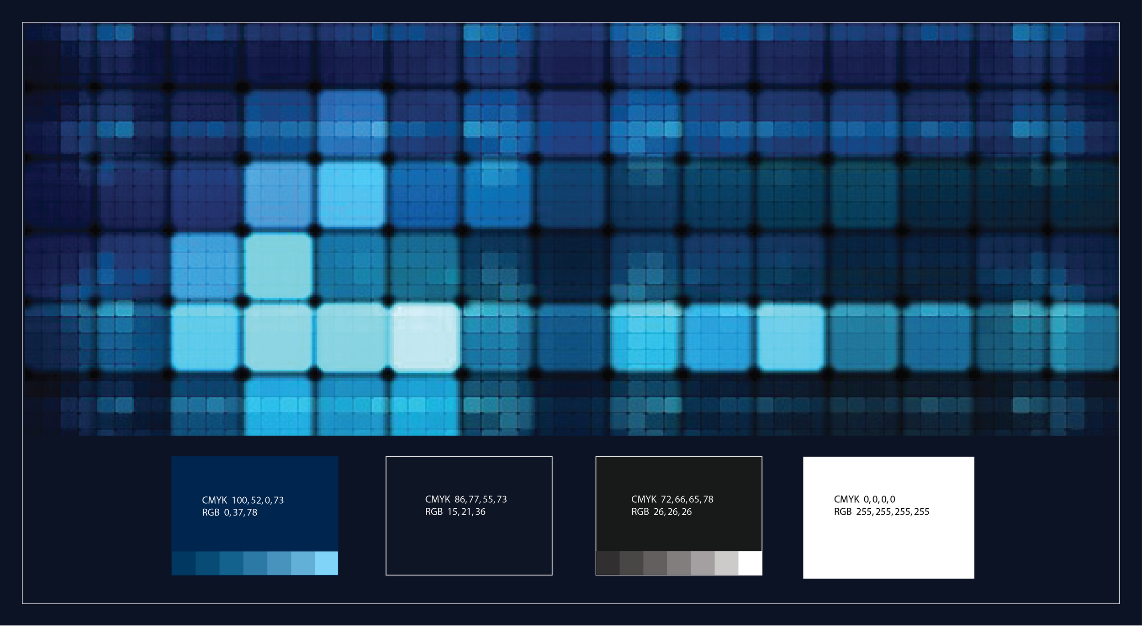
Task: Click the text "CMYK 72, 66, 65, 78"
Action: point(672,499)
